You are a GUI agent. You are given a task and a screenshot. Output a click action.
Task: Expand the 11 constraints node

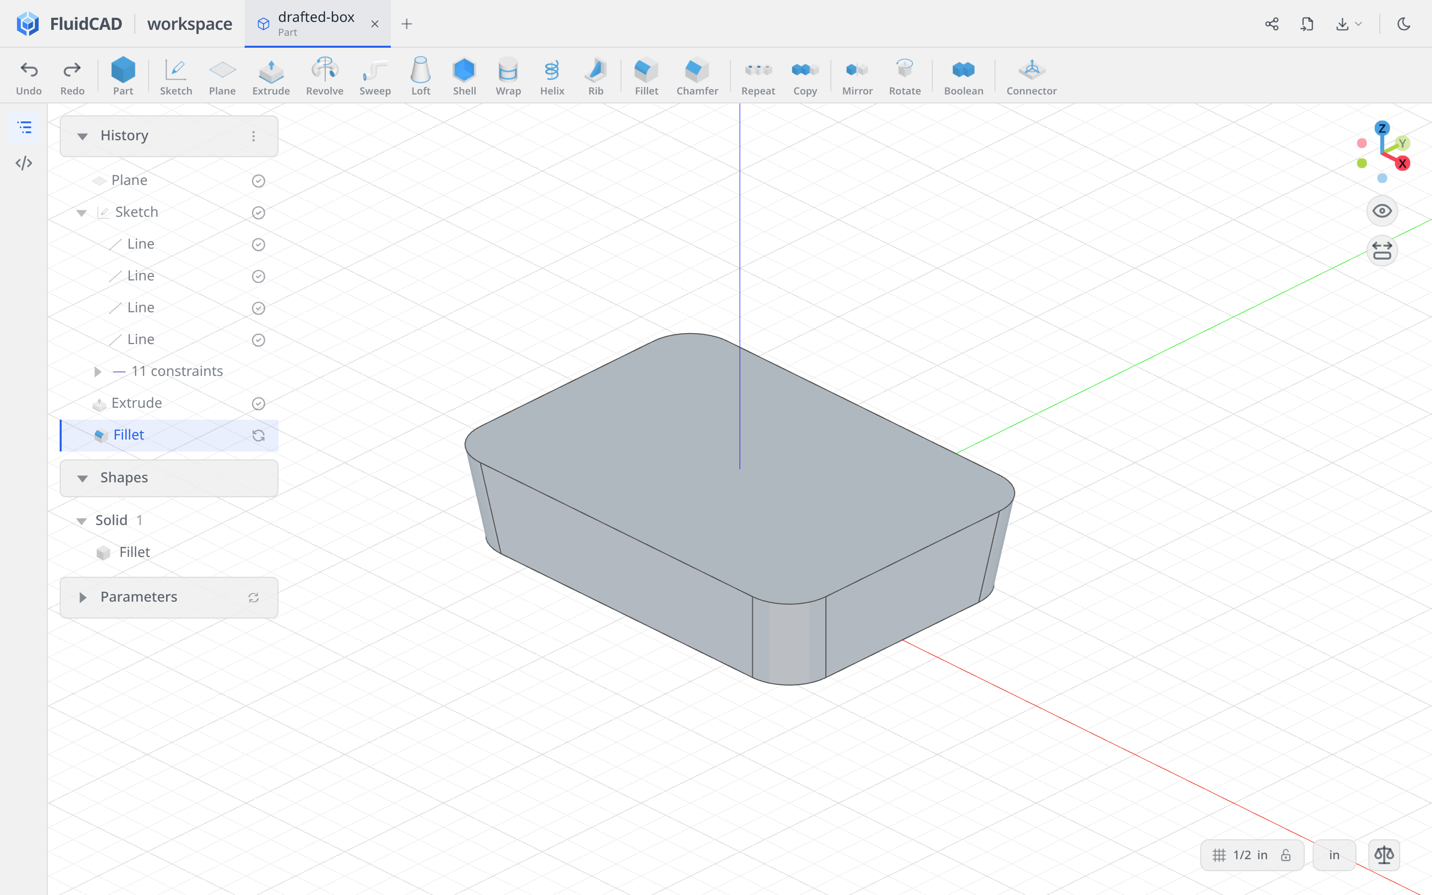(x=97, y=372)
